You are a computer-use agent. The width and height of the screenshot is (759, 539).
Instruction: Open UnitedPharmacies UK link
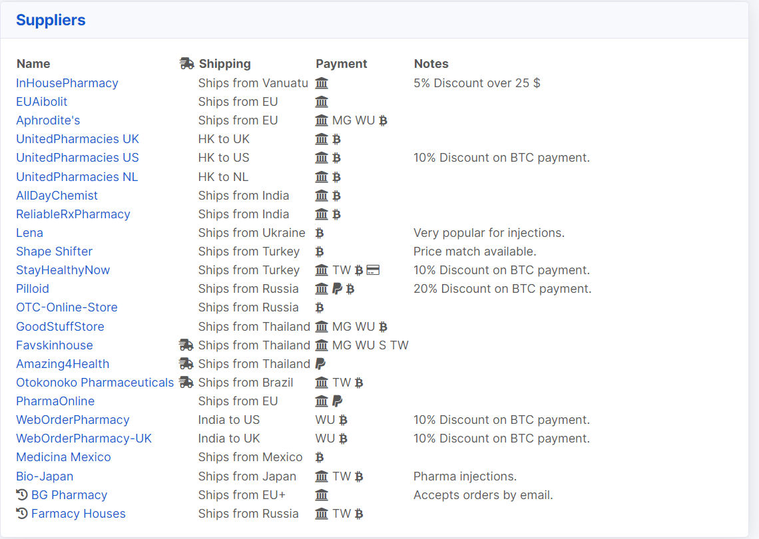(77, 139)
